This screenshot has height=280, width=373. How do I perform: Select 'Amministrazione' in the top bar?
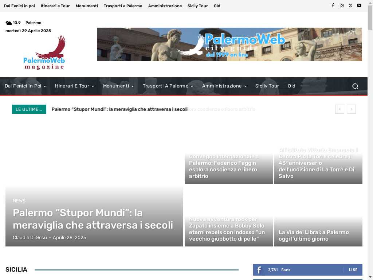coord(165,6)
